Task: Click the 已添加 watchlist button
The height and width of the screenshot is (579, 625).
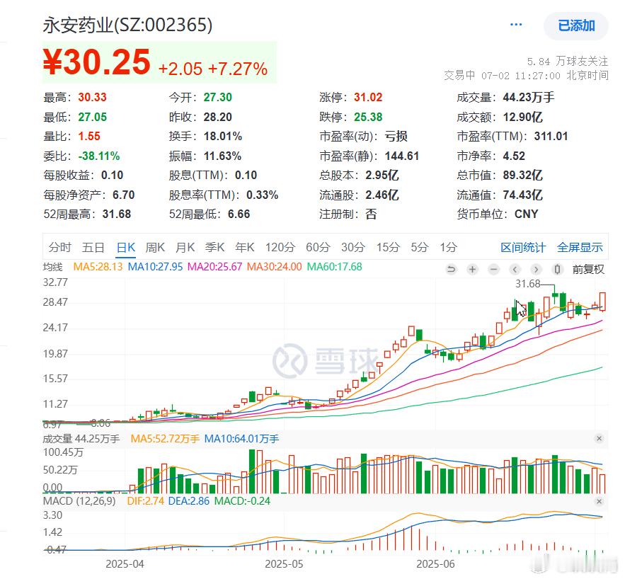Action: pos(576,26)
